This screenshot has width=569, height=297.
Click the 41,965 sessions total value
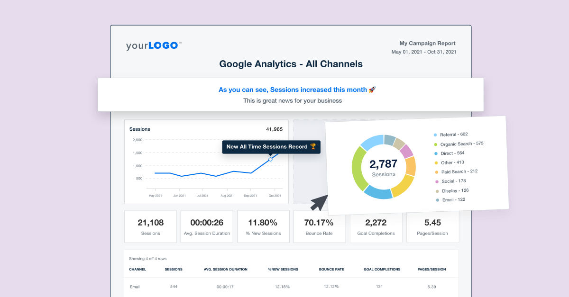point(274,129)
